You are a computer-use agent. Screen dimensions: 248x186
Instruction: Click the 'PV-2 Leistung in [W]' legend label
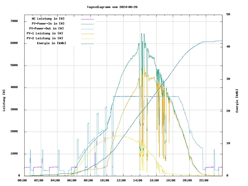click(x=45, y=38)
